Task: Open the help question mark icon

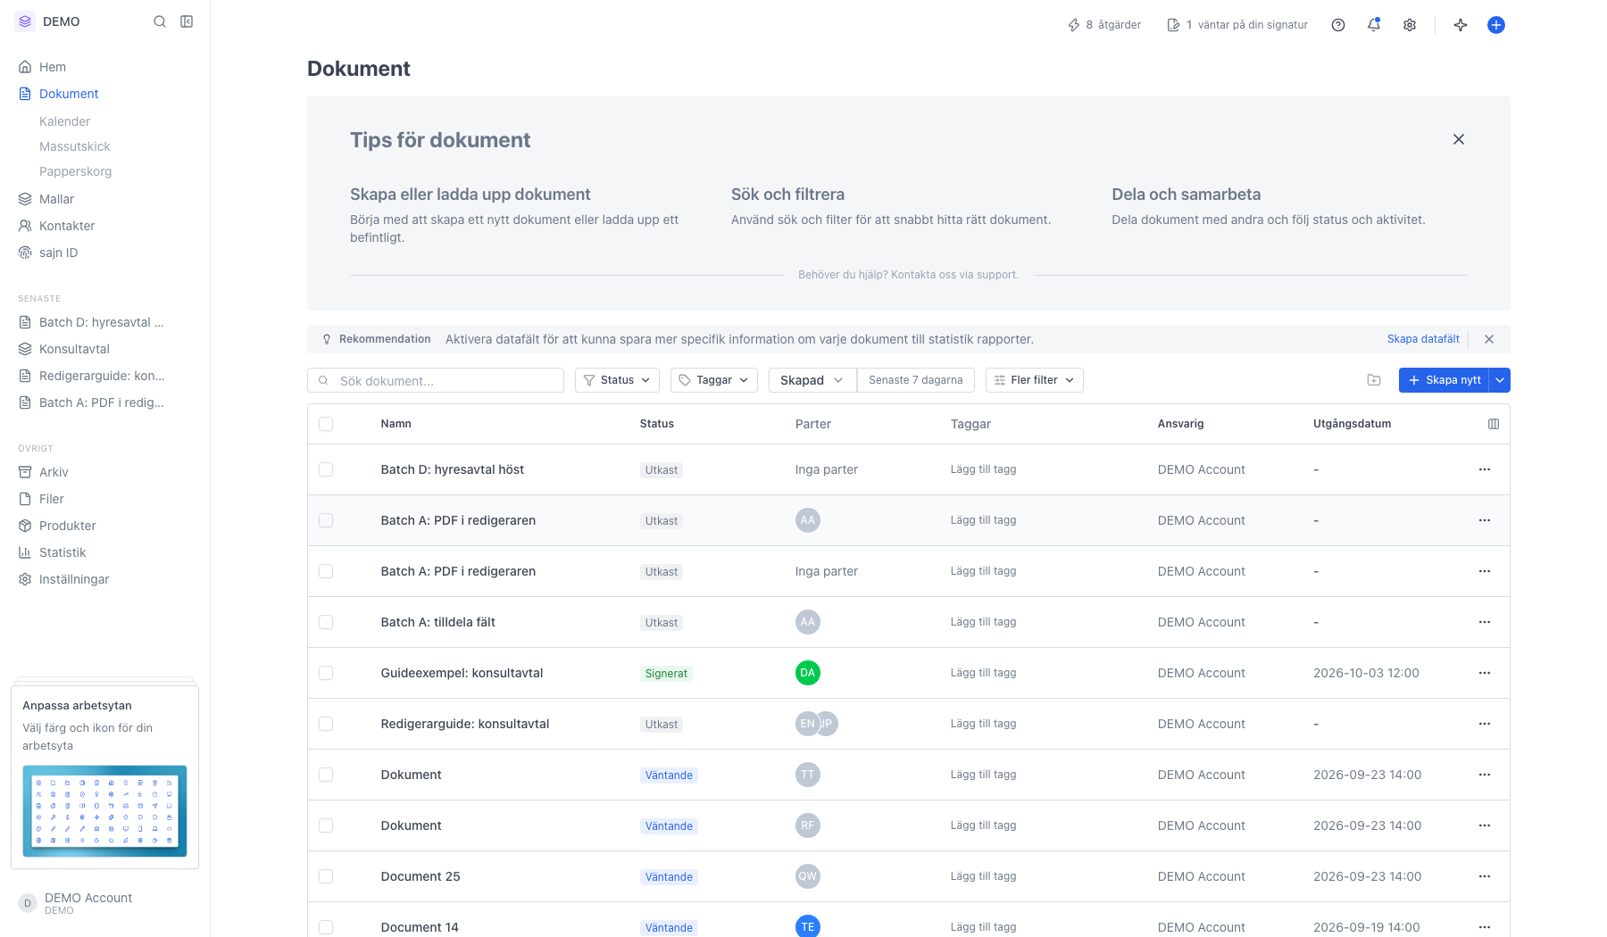Action: pos(1338,25)
